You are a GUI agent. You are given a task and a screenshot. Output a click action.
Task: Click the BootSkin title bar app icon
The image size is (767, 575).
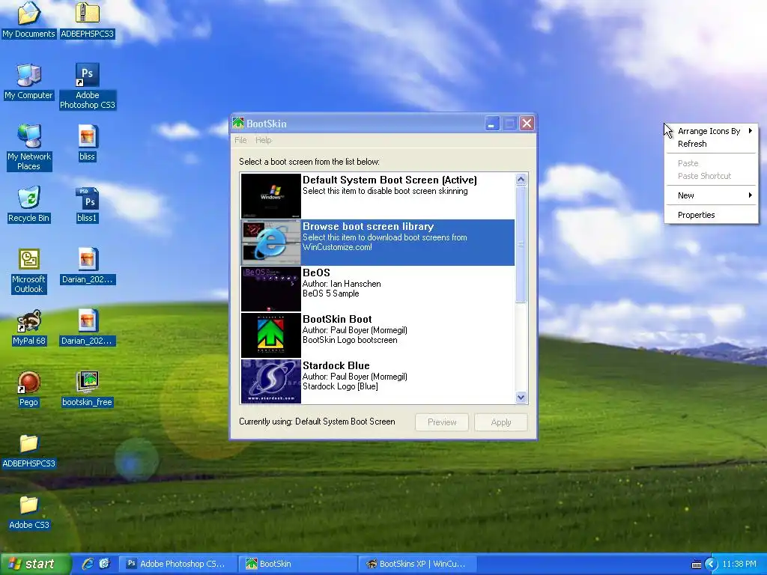tap(238, 123)
